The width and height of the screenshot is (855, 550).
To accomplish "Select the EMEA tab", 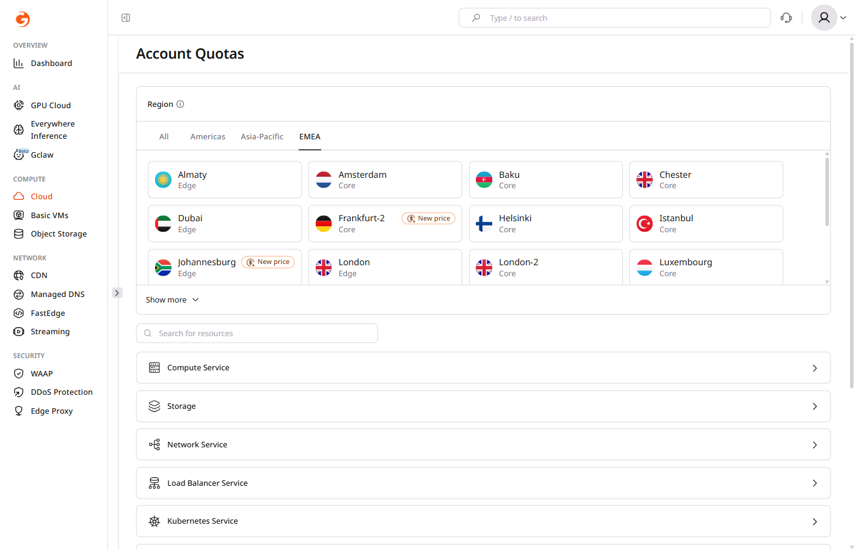I will coord(310,136).
